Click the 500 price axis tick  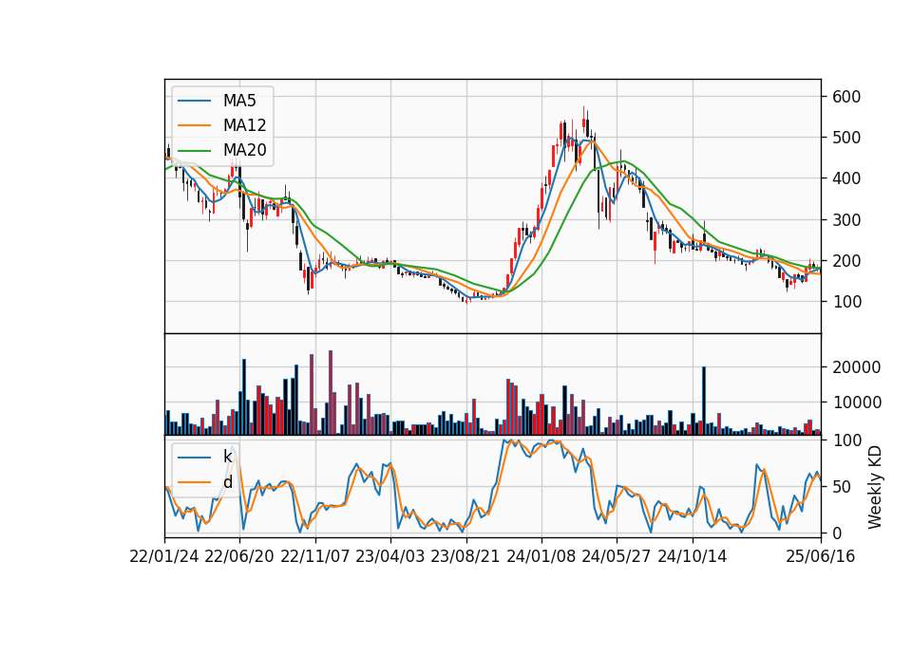coord(846,138)
